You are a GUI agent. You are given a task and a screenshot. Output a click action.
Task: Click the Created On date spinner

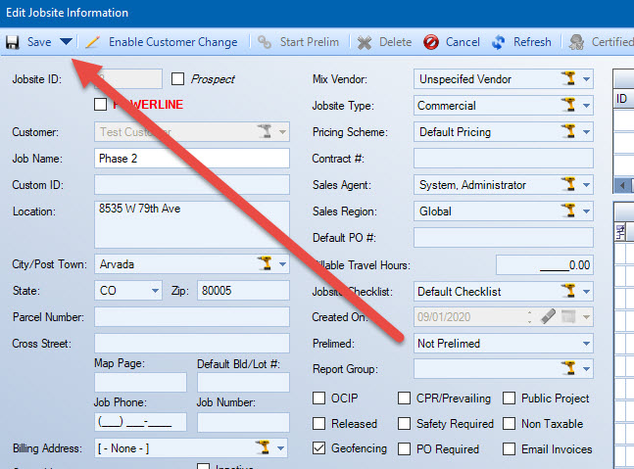[530, 316]
